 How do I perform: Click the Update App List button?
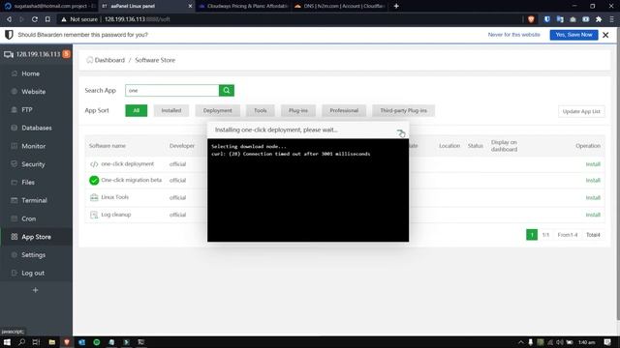click(581, 111)
